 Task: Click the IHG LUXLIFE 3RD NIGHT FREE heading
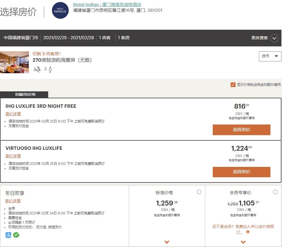(x=41, y=106)
